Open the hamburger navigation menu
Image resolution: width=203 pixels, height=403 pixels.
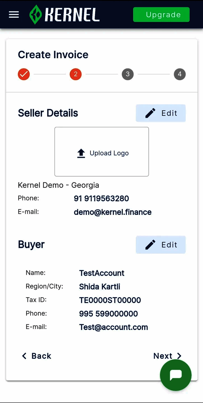coord(14,15)
